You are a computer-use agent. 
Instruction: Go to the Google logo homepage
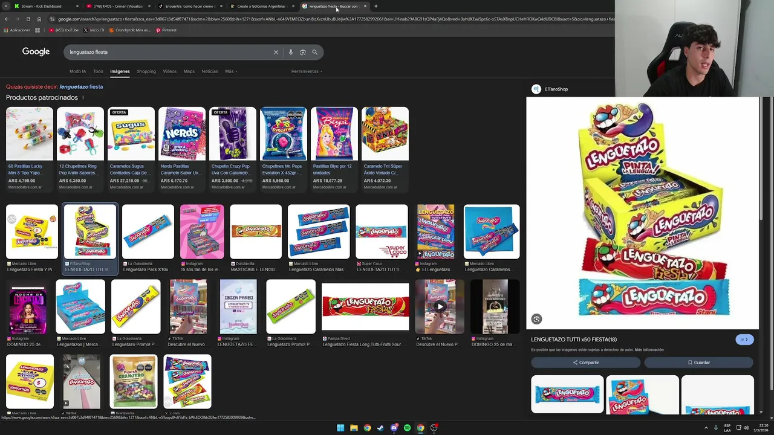point(36,52)
